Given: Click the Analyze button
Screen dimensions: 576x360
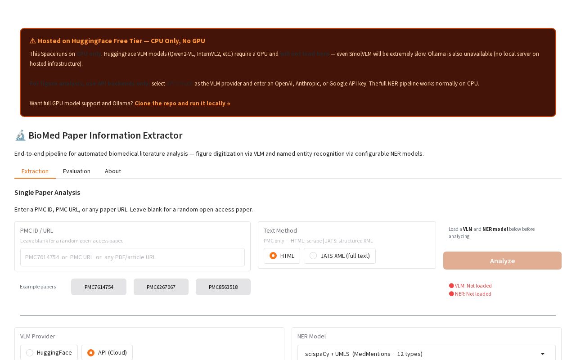Looking at the screenshot, I should point(502,261).
